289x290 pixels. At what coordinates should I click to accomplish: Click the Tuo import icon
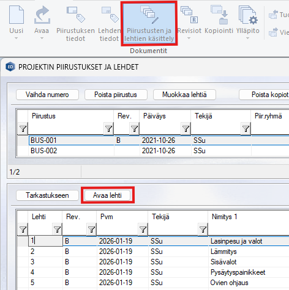click(274, 15)
